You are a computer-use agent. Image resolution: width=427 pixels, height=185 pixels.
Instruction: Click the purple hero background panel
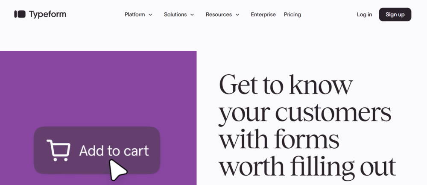pyautogui.click(x=98, y=85)
